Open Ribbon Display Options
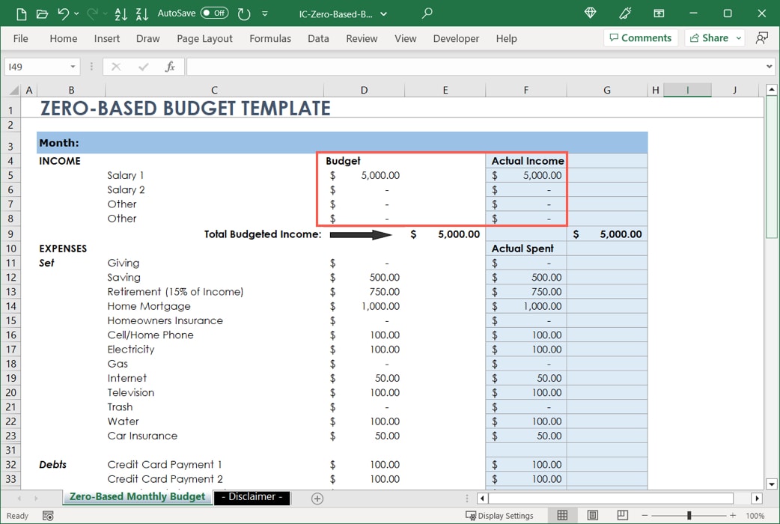Image resolution: width=780 pixels, height=524 pixels. (x=763, y=38)
